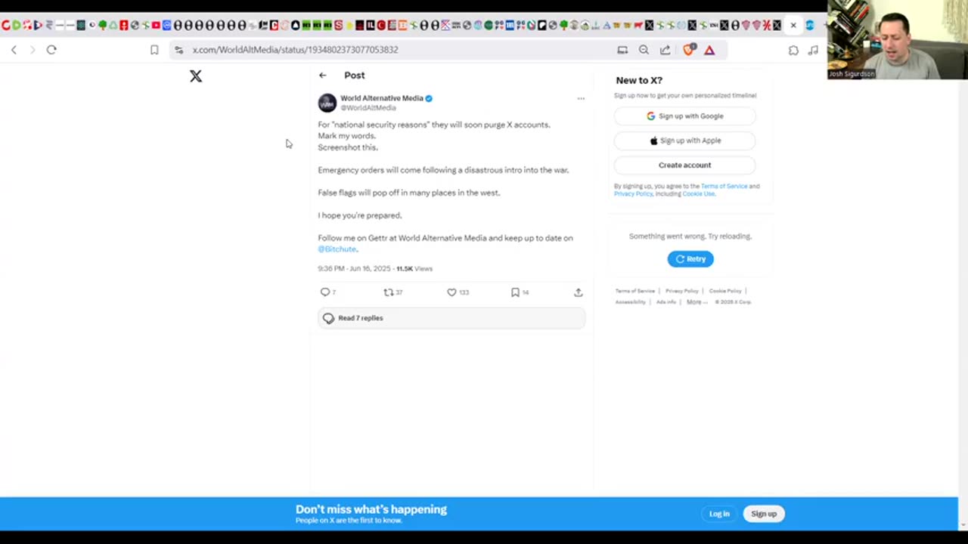Bookmark the post with bookmark icon
Image resolution: width=968 pixels, height=544 pixels.
515,292
